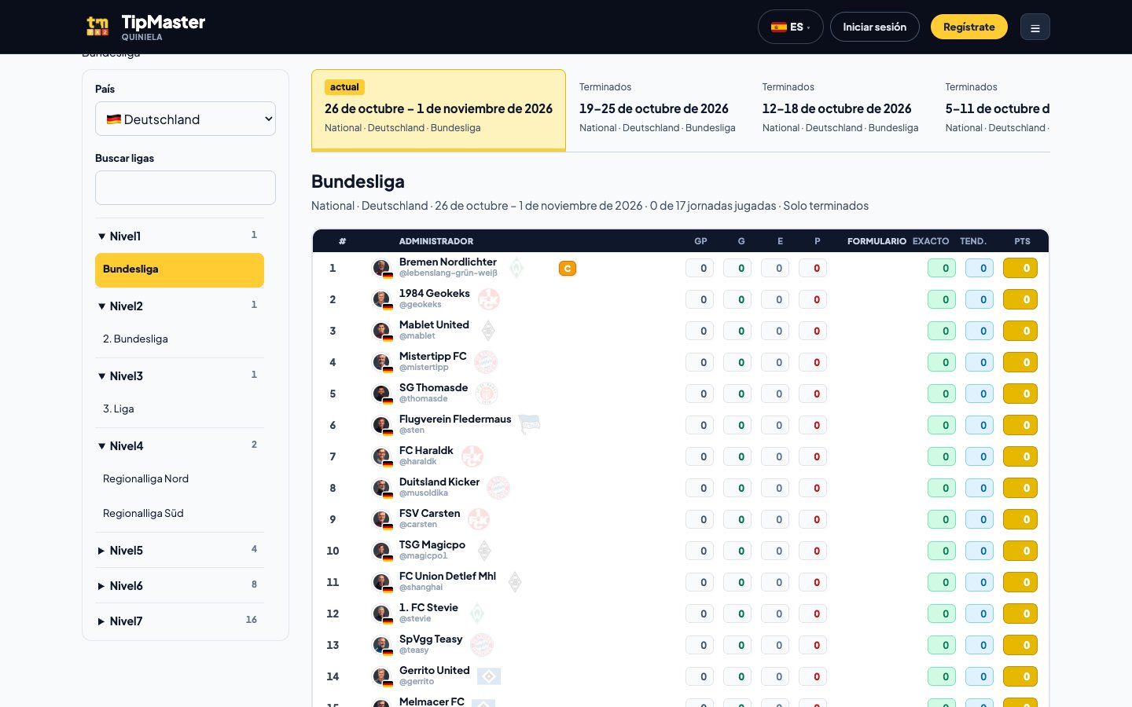Screen dimensions: 1132x707
Task: Click the TipMaster logo icon
Action: 97,27
